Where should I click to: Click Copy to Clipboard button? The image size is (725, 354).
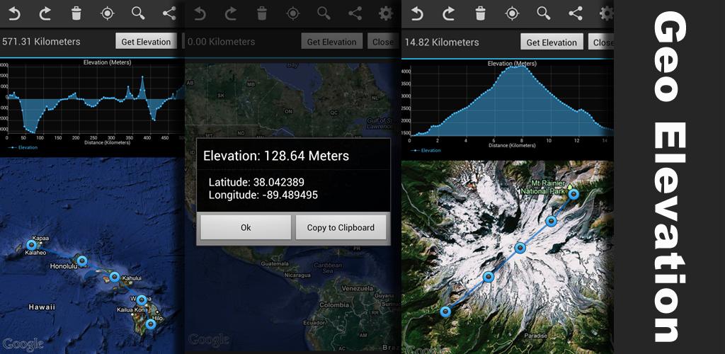click(341, 227)
